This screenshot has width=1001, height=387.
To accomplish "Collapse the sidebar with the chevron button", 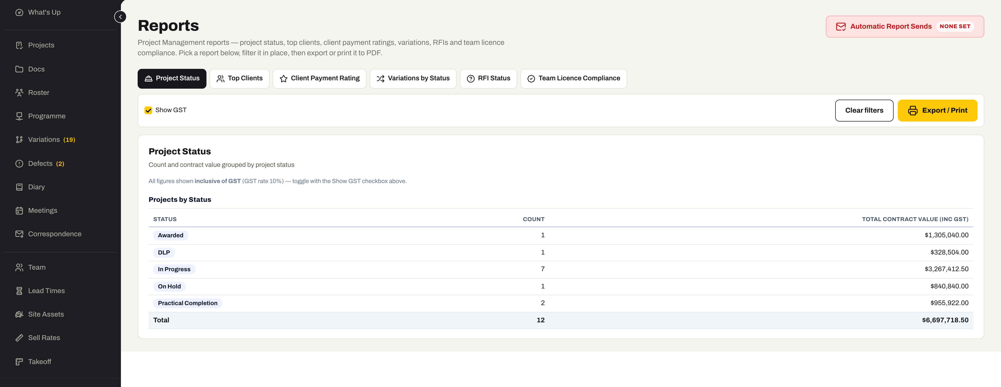I will coord(120,17).
